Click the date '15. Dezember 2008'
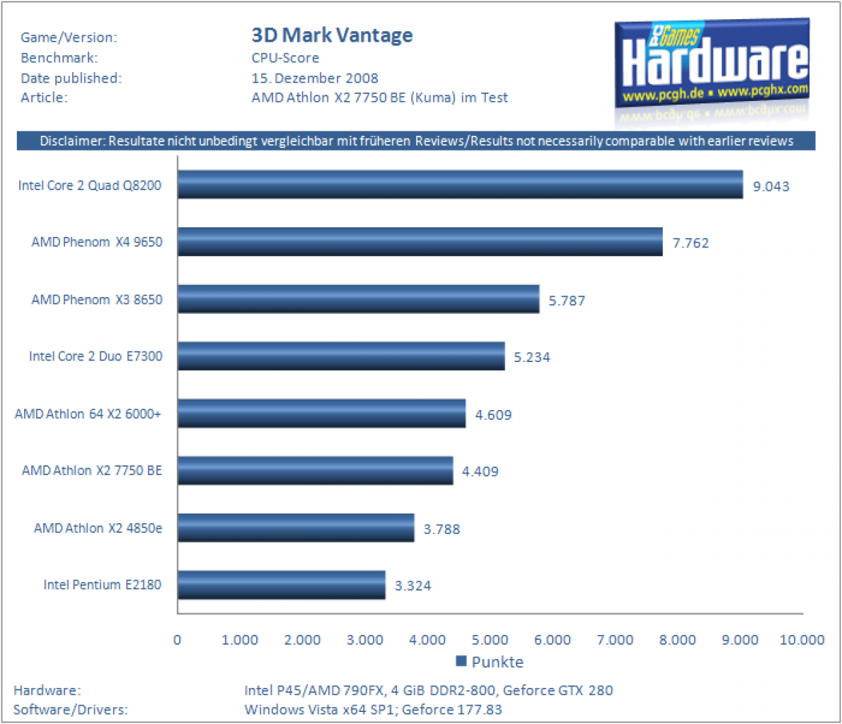The image size is (842, 724). 315,78
